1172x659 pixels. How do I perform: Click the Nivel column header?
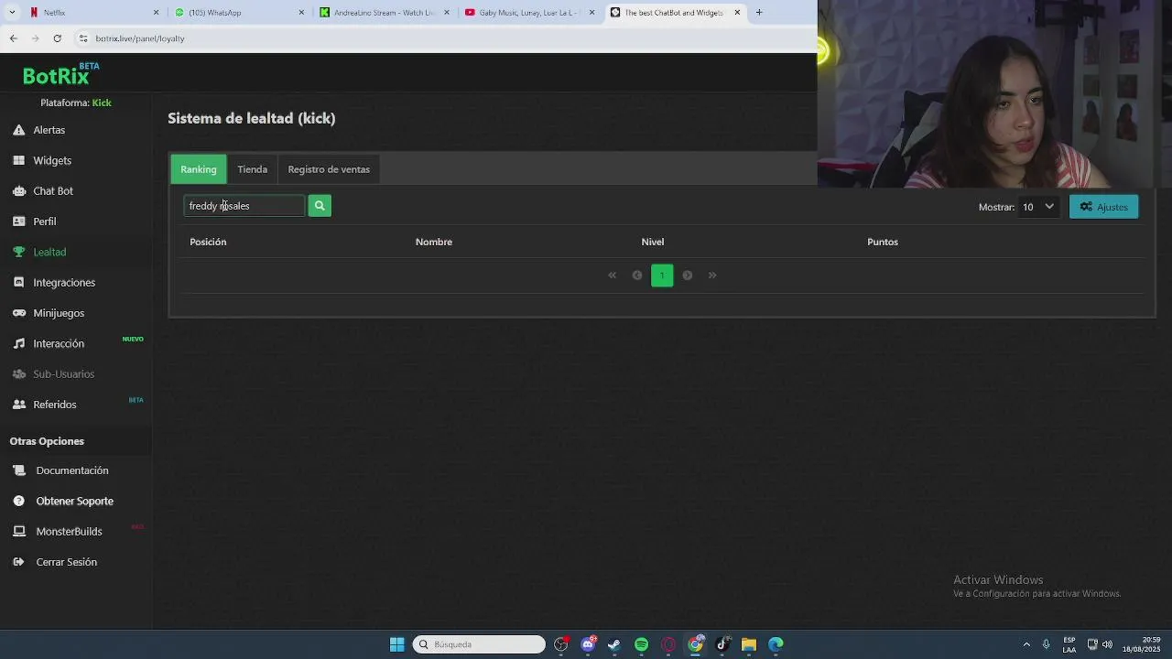click(x=653, y=242)
